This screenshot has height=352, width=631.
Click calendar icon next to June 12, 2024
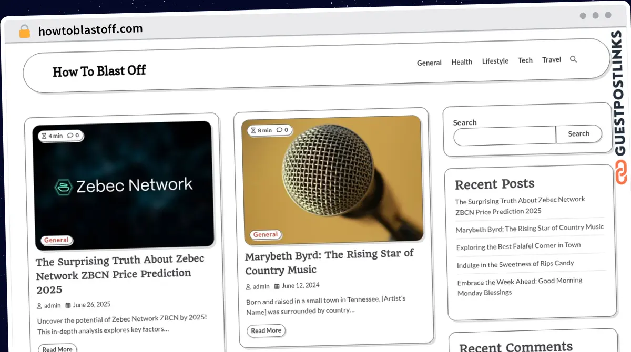[x=277, y=286]
